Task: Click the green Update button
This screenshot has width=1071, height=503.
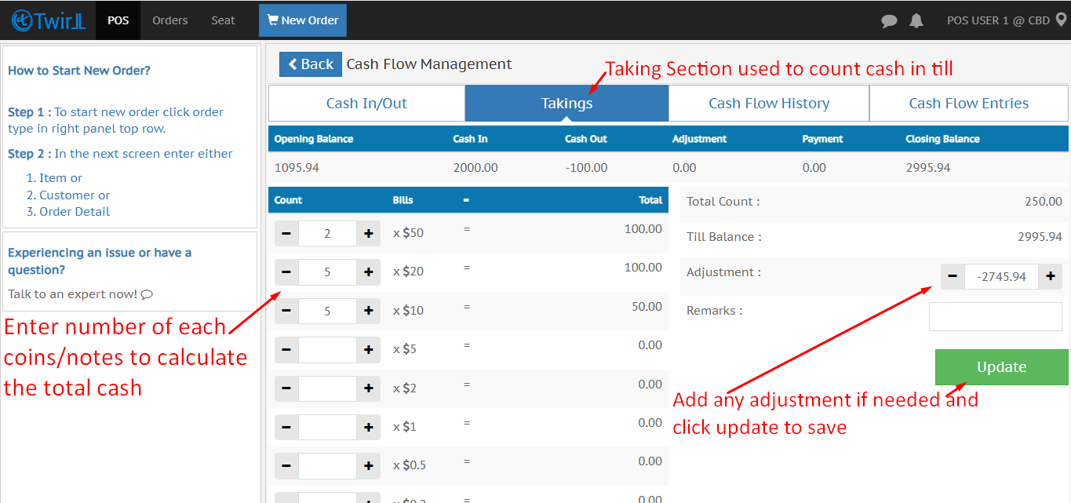Action: [x=1001, y=367]
